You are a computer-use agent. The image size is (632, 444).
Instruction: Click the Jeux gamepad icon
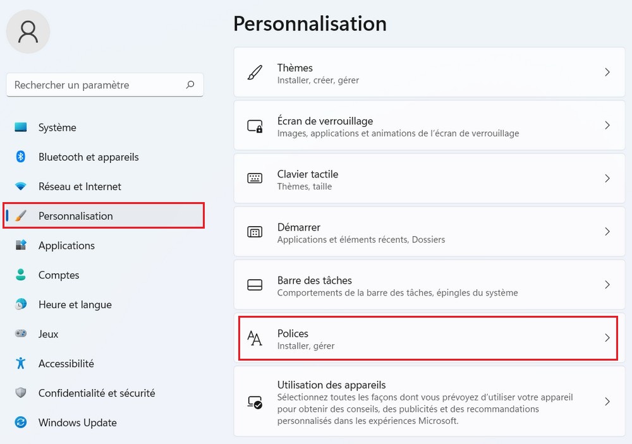pos(21,333)
